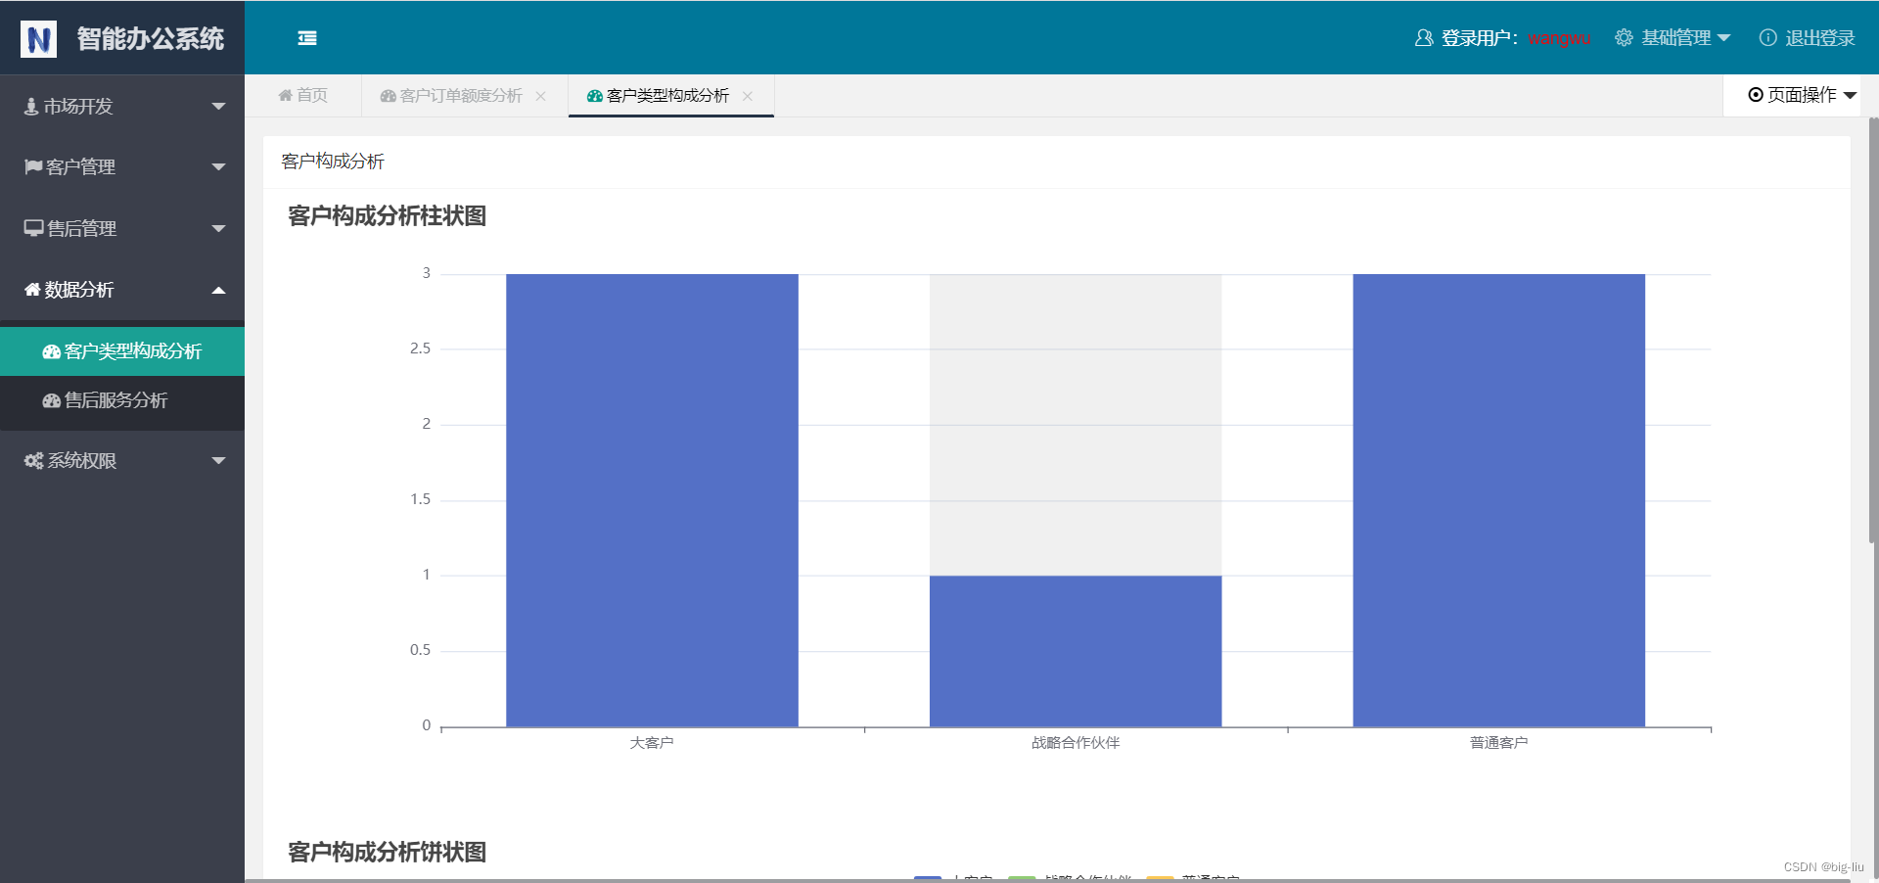Click the flag icon of 客户管理
The image size is (1879, 883).
[33, 166]
